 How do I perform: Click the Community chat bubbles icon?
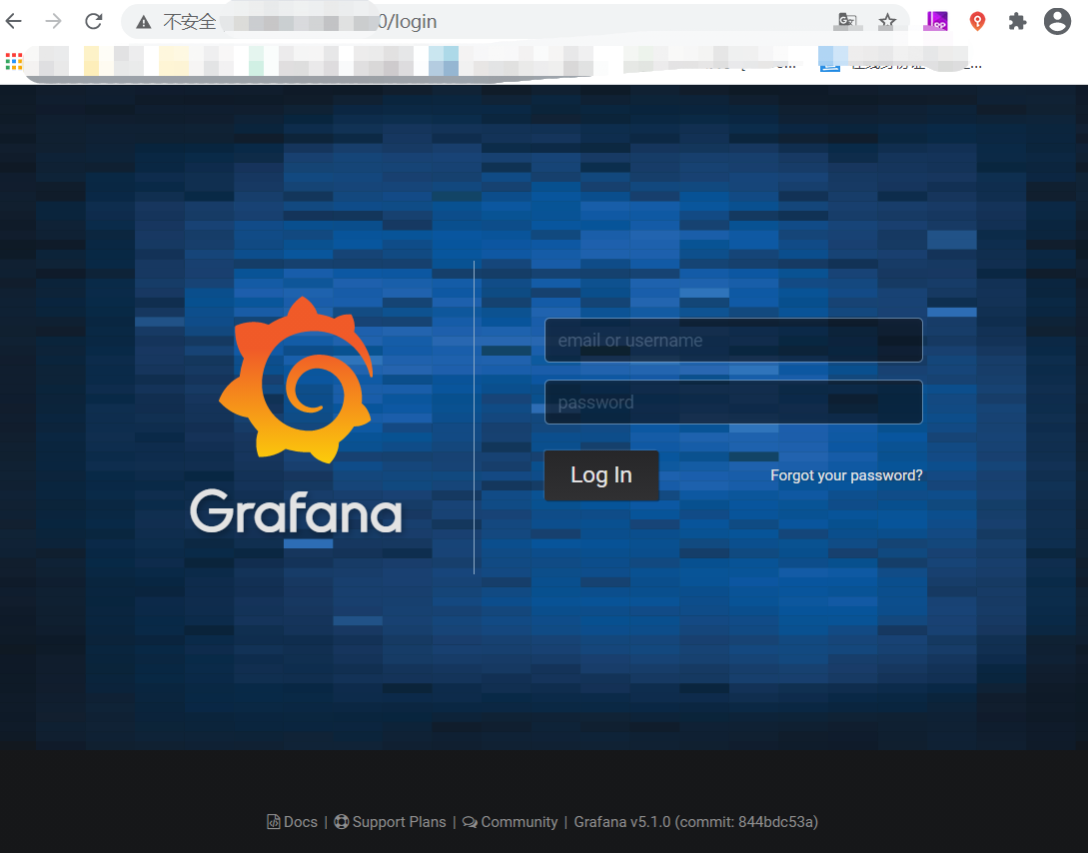[x=470, y=822]
